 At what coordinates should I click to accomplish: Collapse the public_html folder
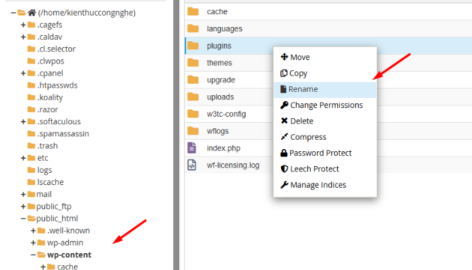[x=24, y=219]
